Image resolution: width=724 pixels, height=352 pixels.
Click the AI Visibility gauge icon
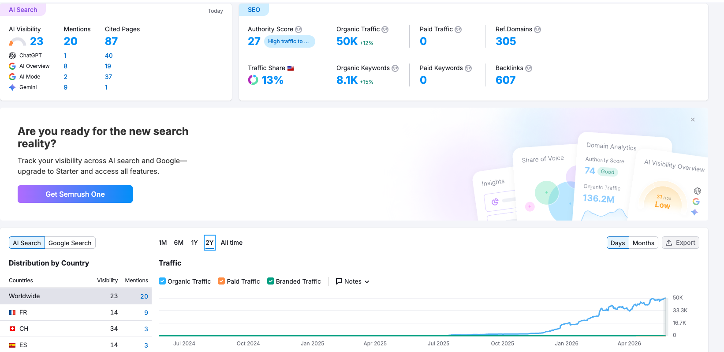18,42
